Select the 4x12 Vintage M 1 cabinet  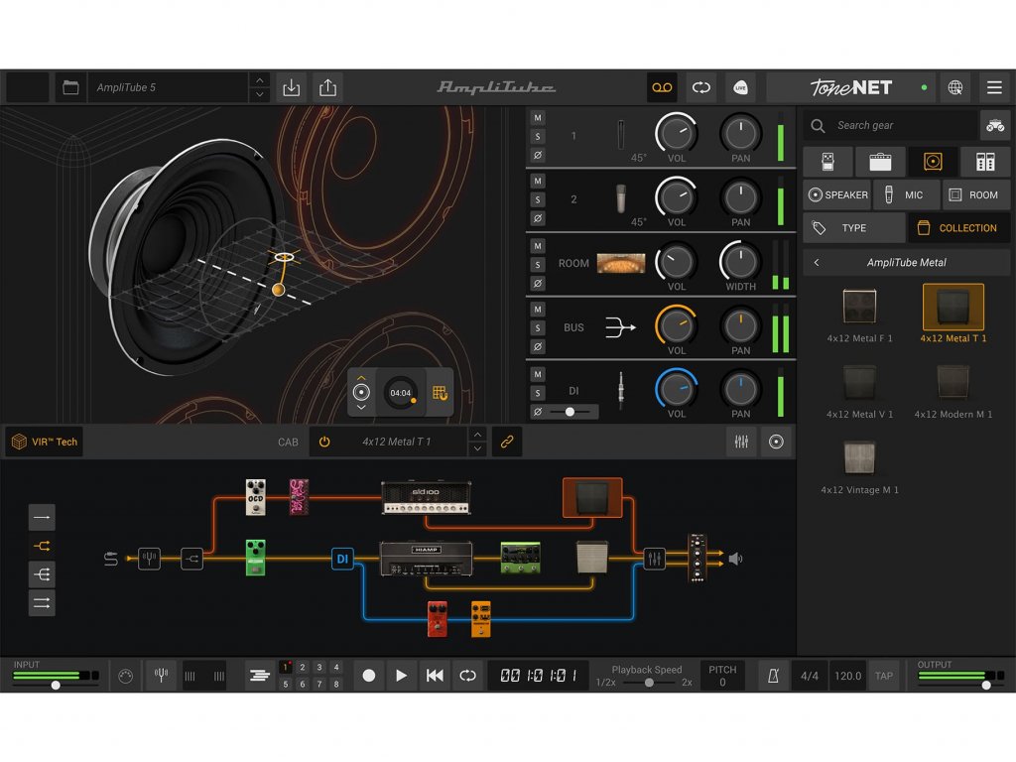point(860,466)
